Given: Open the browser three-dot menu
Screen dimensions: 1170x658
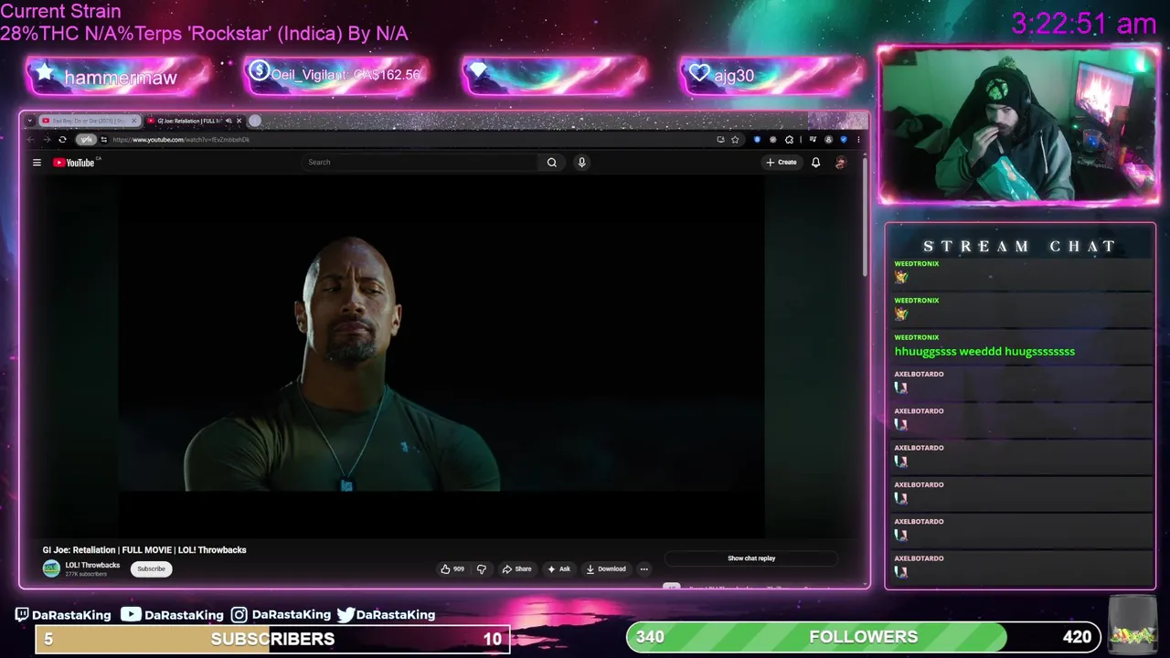Looking at the screenshot, I should (857, 140).
